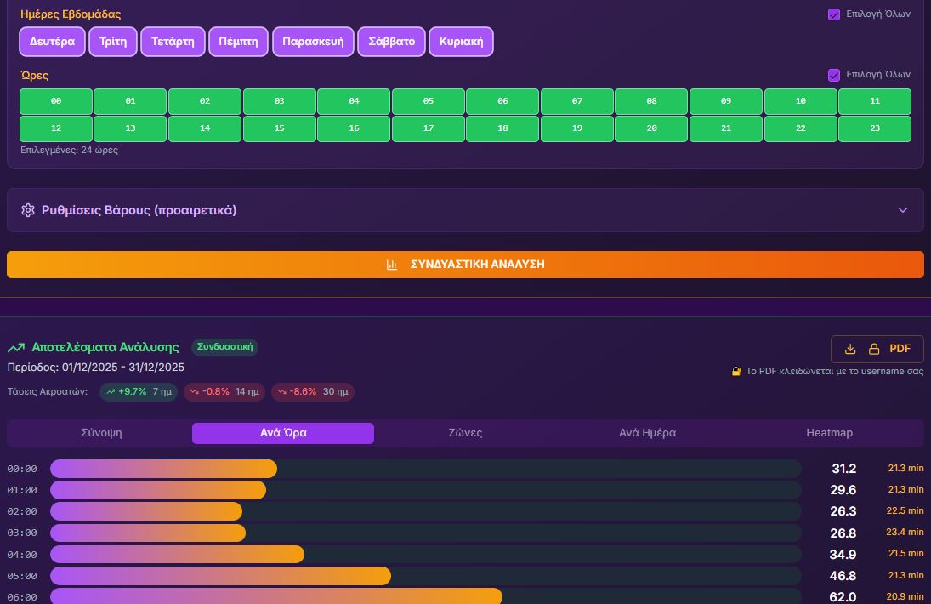Click the down-trend icon in -8.6% badge

tap(281, 392)
